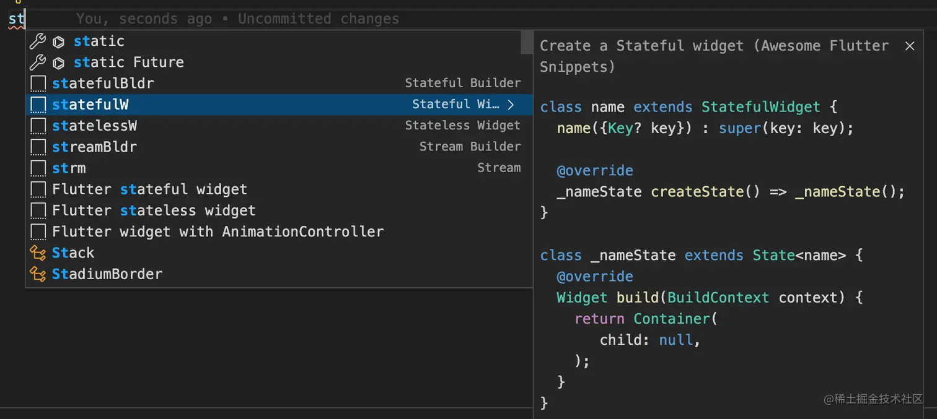Image resolution: width=937 pixels, height=419 pixels.
Task: Click the snippet icon for strm
Action: pos(38,168)
